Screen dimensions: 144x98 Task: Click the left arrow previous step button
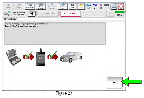[x=31, y=14]
